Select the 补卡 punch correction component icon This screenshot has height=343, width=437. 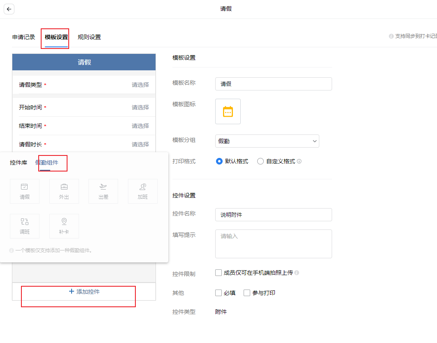click(64, 226)
